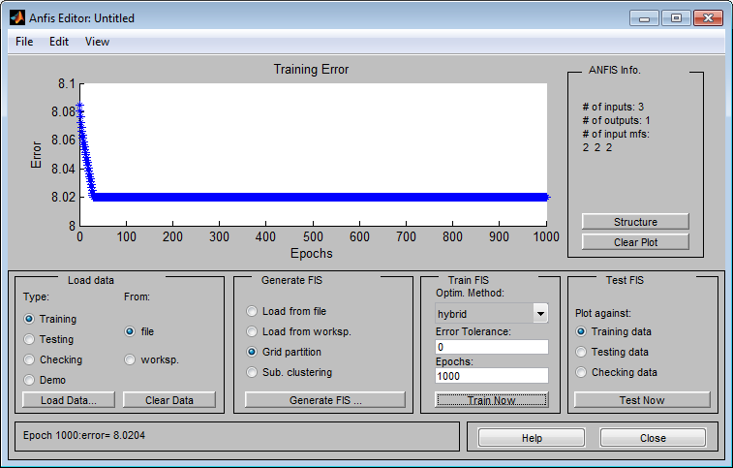The height and width of the screenshot is (468, 733).
Task: Open the File menu
Action: (x=24, y=42)
